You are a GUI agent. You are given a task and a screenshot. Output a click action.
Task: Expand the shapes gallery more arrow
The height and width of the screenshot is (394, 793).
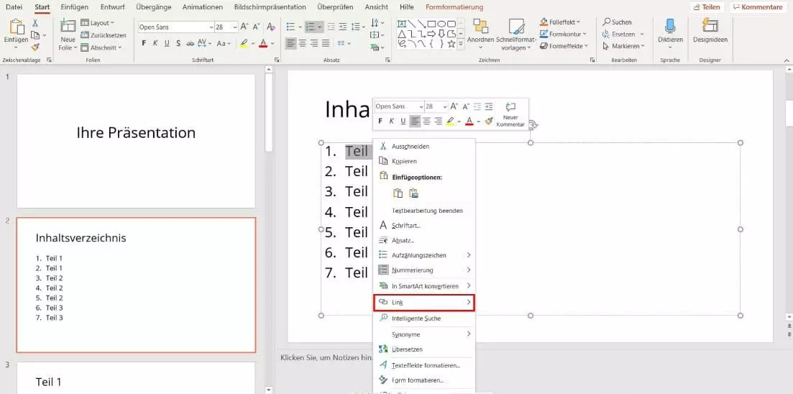coord(461,45)
